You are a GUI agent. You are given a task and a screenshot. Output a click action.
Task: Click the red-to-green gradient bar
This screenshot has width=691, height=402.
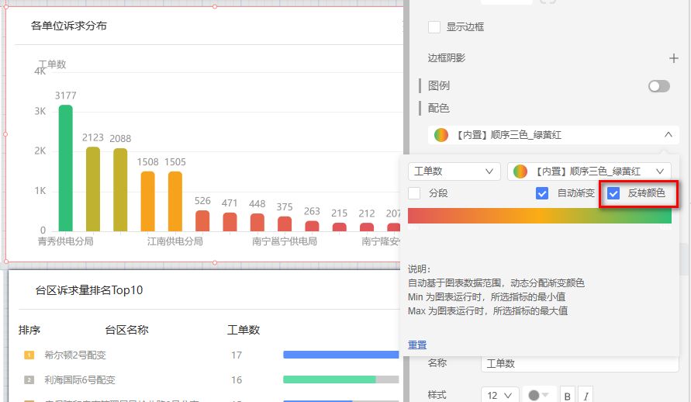point(539,215)
